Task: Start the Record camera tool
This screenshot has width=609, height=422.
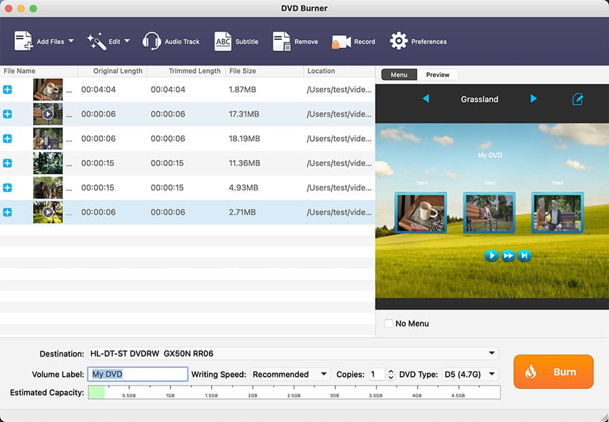Action: 340,42
